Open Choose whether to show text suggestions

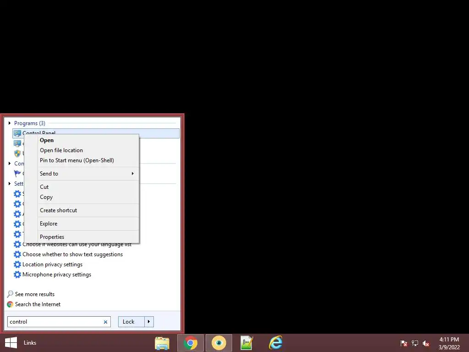coord(73,254)
